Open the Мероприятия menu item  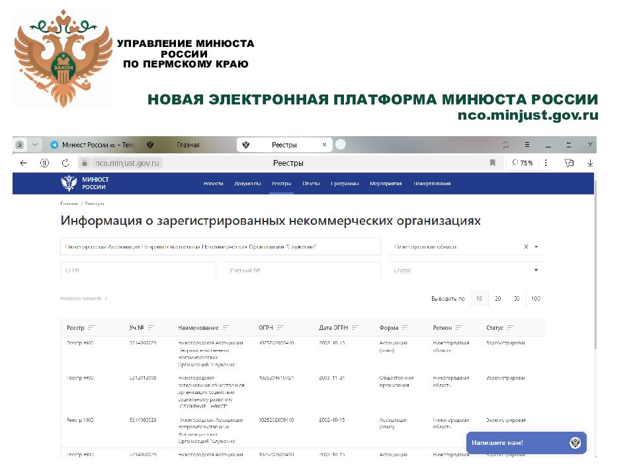tap(386, 183)
